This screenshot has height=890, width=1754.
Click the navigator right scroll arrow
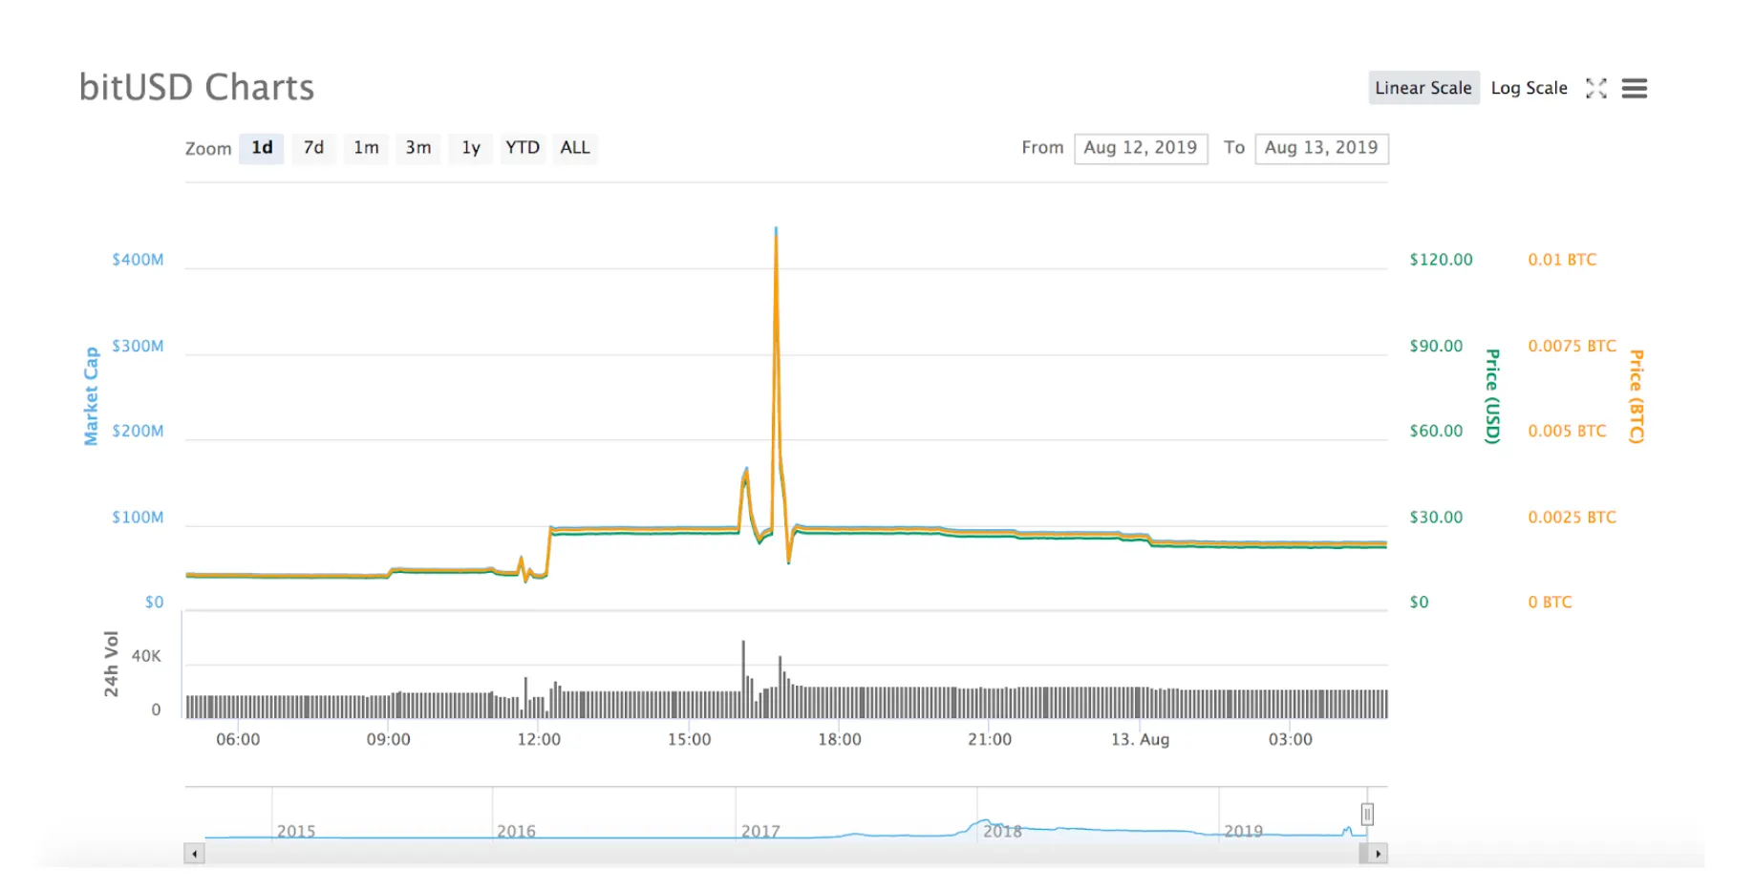tap(1378, 854)
